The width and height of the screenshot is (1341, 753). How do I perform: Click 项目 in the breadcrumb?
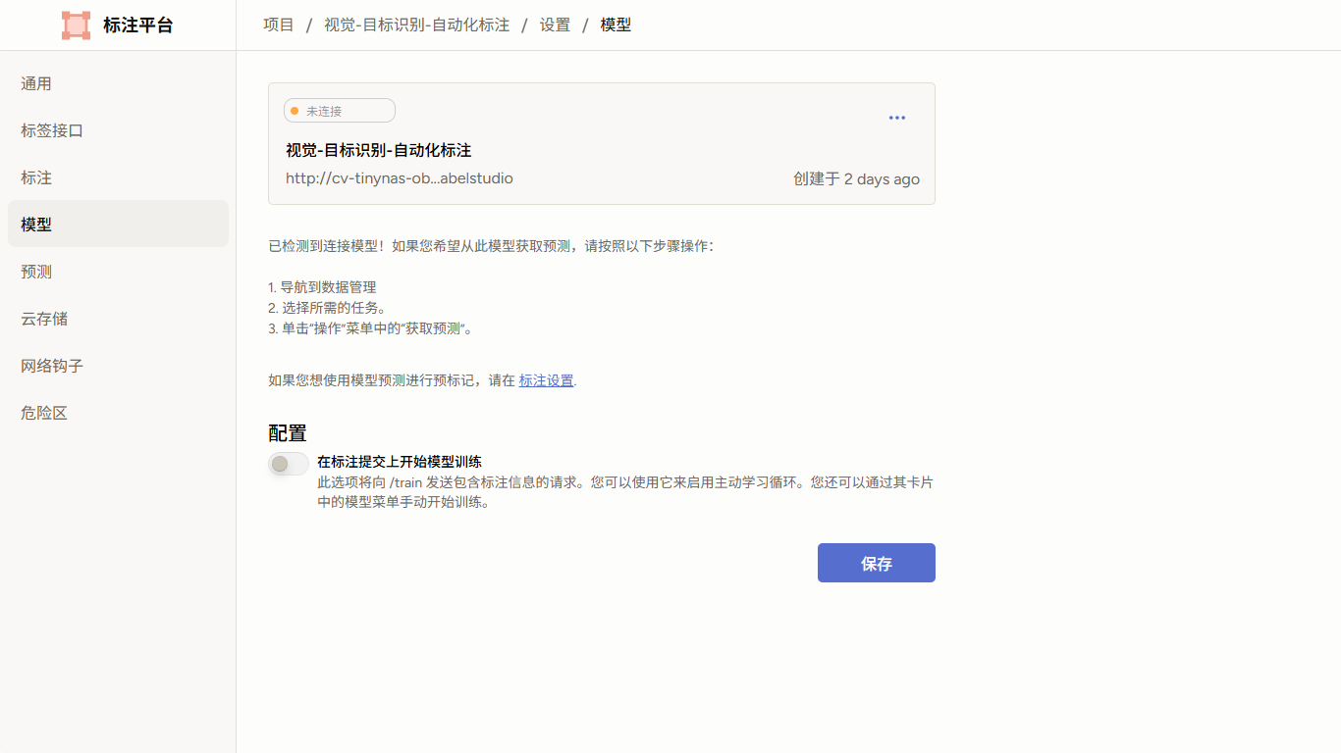tap(279, 25)
